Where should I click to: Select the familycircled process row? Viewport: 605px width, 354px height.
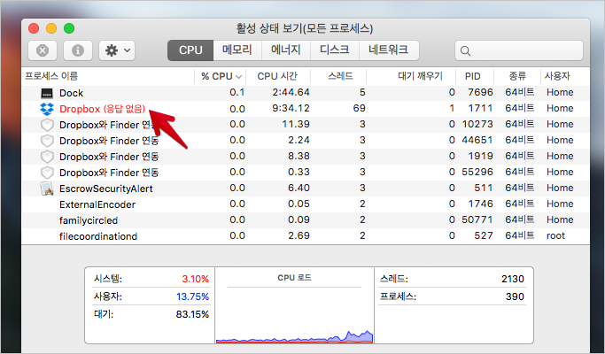click(x=306, y=220)
